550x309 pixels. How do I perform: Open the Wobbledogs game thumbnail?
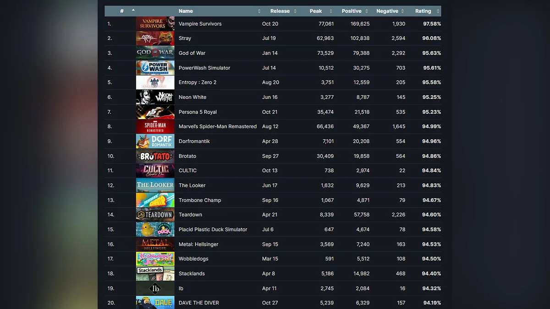coord(155,259)
